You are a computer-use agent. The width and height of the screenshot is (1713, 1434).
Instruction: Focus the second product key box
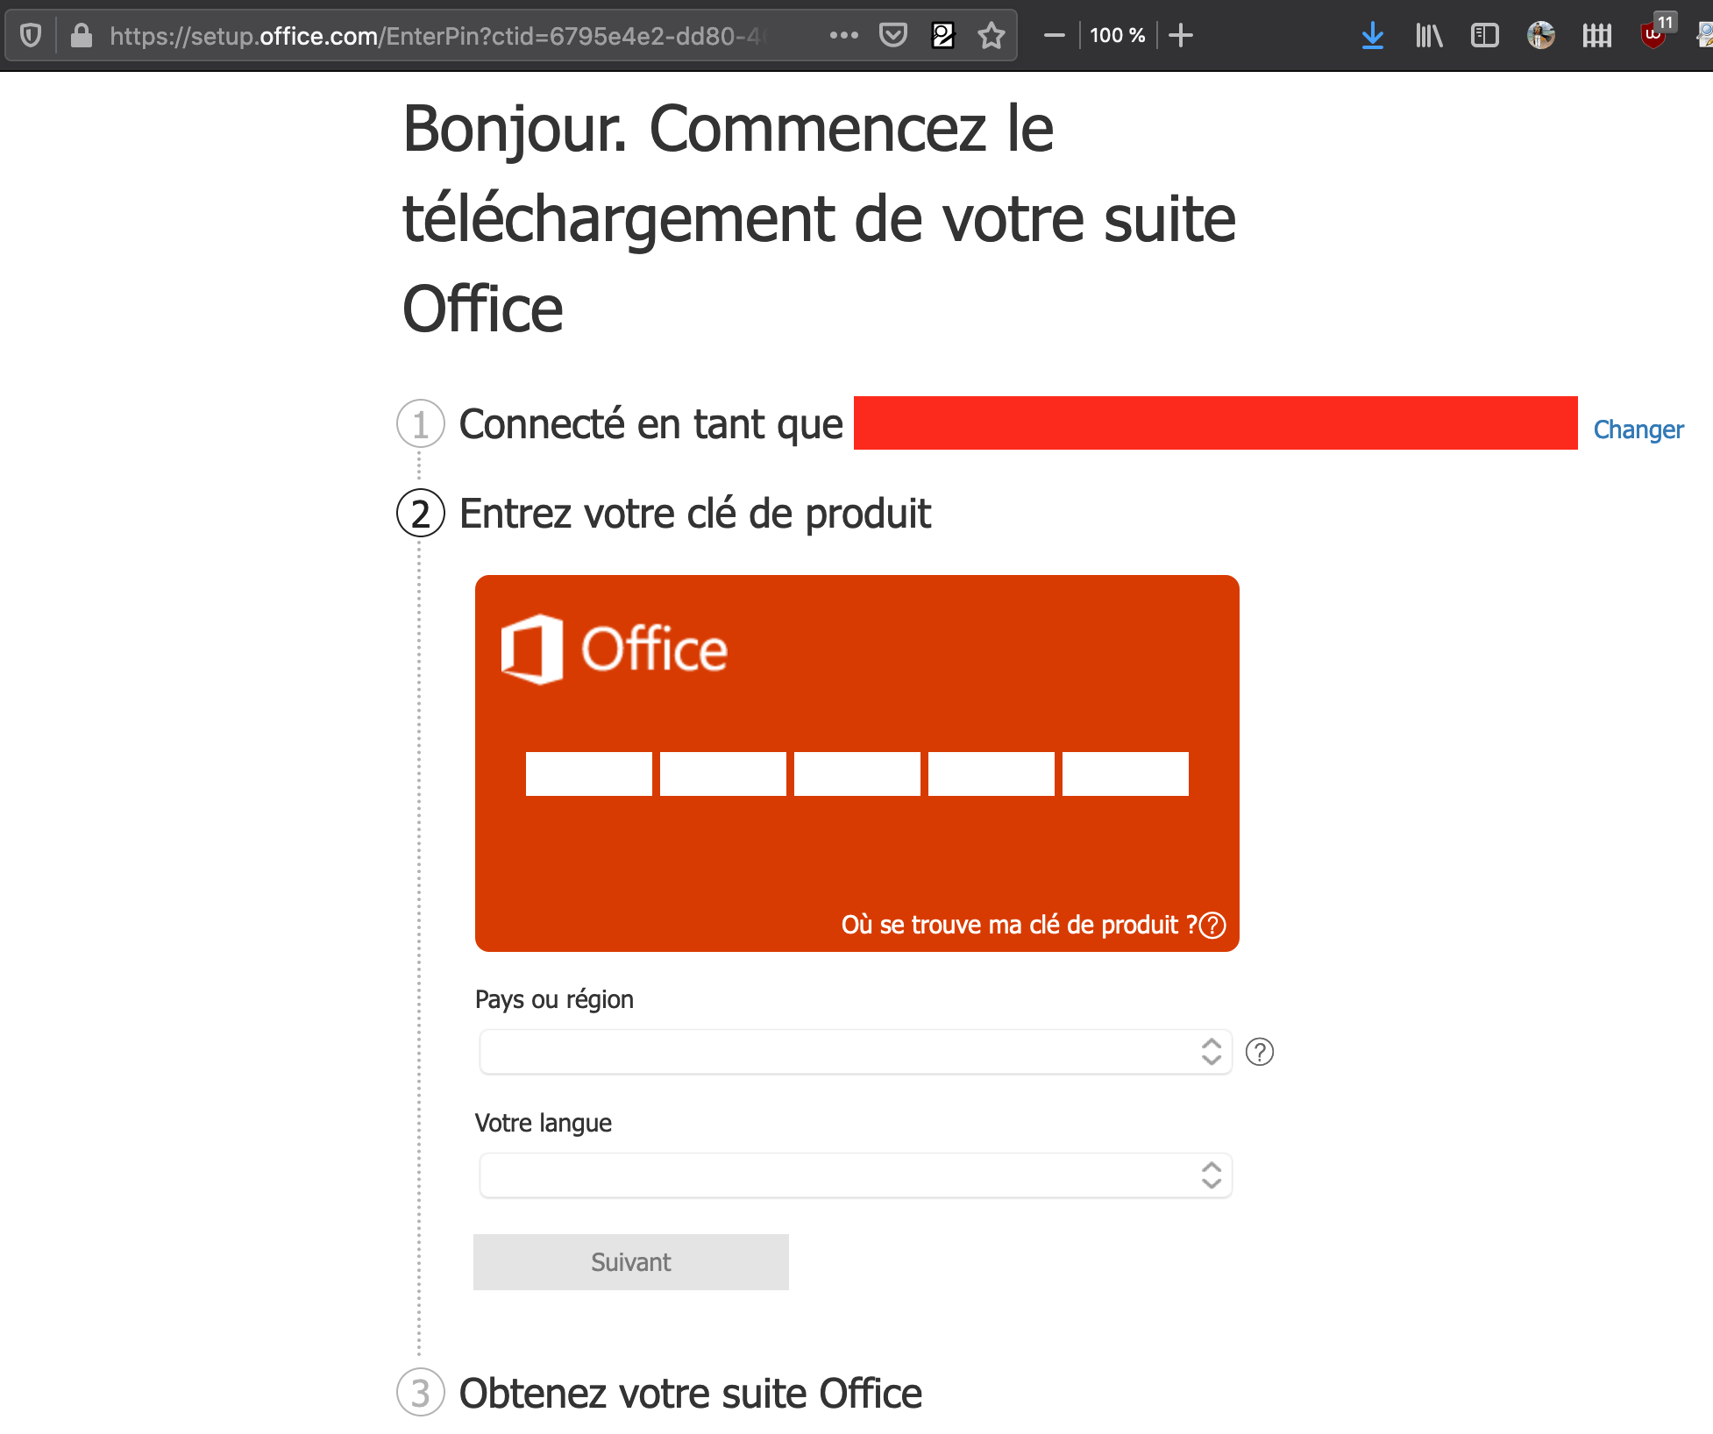tap(723, 774)
